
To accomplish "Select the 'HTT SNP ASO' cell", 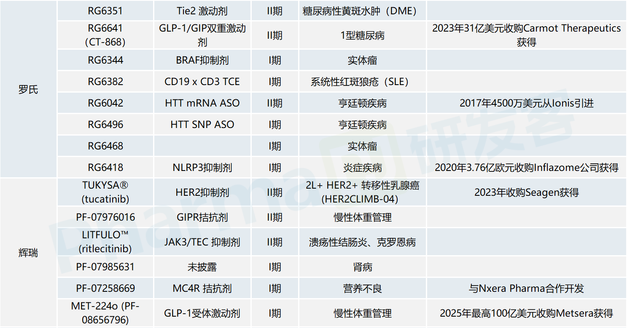I will point(202,125).
